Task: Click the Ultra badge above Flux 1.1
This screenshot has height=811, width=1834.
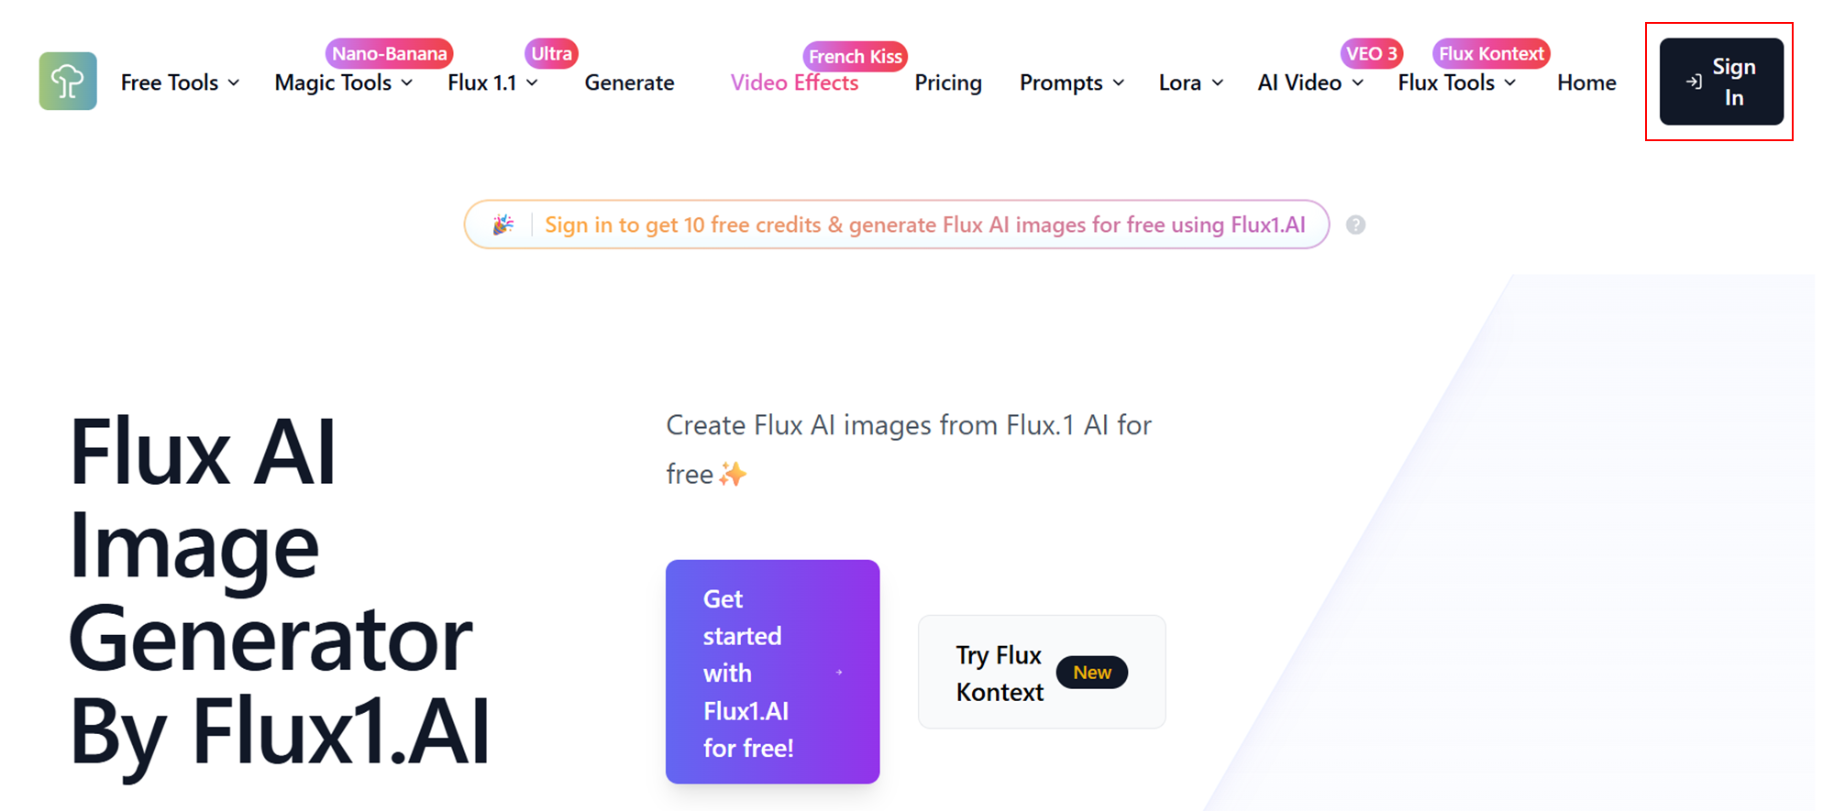Action: [x=551, y=53]
